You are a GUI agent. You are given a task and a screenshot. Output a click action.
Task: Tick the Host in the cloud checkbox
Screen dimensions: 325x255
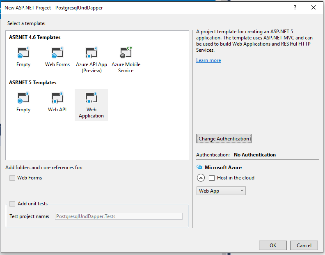click(x=212, y=178)
